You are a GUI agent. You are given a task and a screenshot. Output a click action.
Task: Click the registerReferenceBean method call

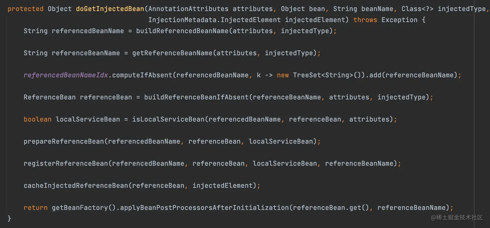pyautogui.click(x=65, y=164)
